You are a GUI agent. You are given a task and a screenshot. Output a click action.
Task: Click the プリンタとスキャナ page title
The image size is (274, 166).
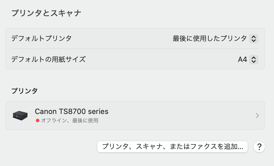click(x=46, y=13)
